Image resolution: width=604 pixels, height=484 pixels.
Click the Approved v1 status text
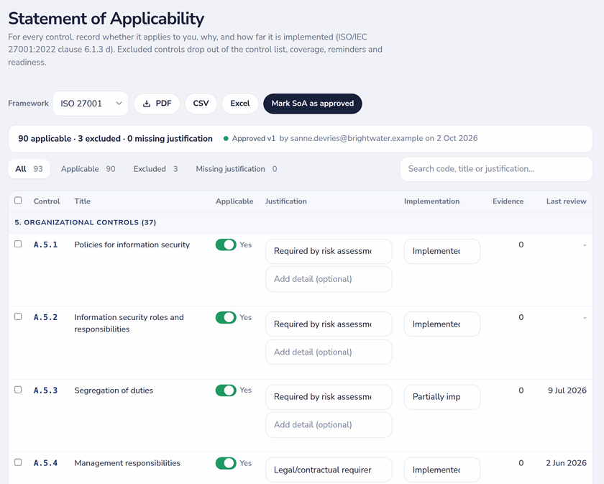253,138
